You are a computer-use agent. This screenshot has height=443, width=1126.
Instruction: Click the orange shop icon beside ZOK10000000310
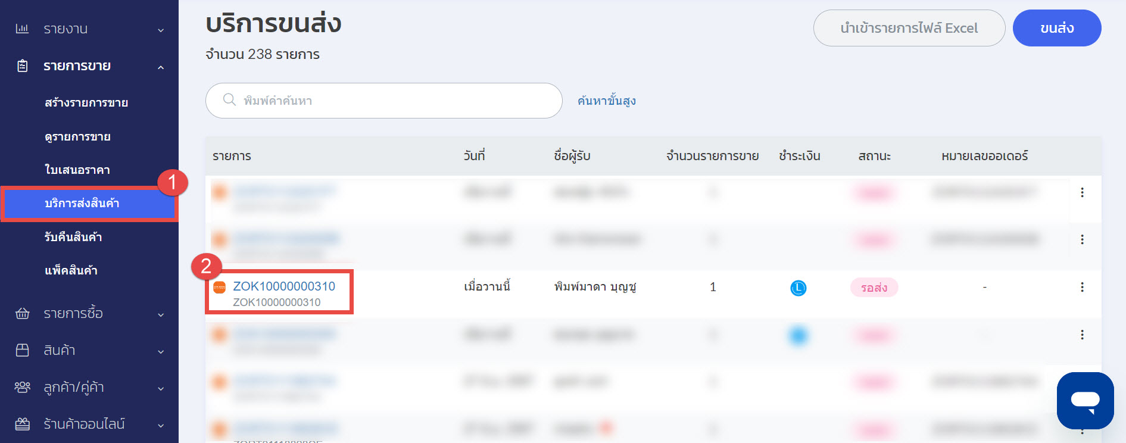point(219,288)
